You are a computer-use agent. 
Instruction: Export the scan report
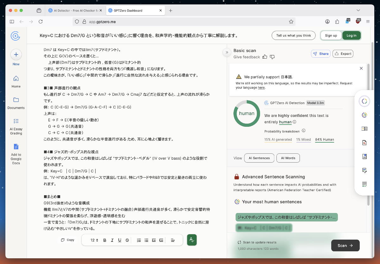(343, 54)
